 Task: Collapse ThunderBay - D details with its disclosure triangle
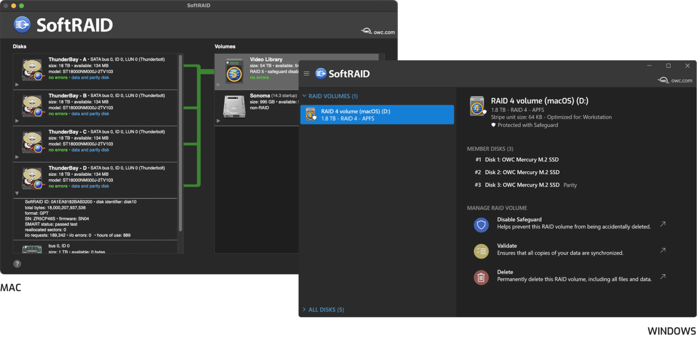point(17,193)
